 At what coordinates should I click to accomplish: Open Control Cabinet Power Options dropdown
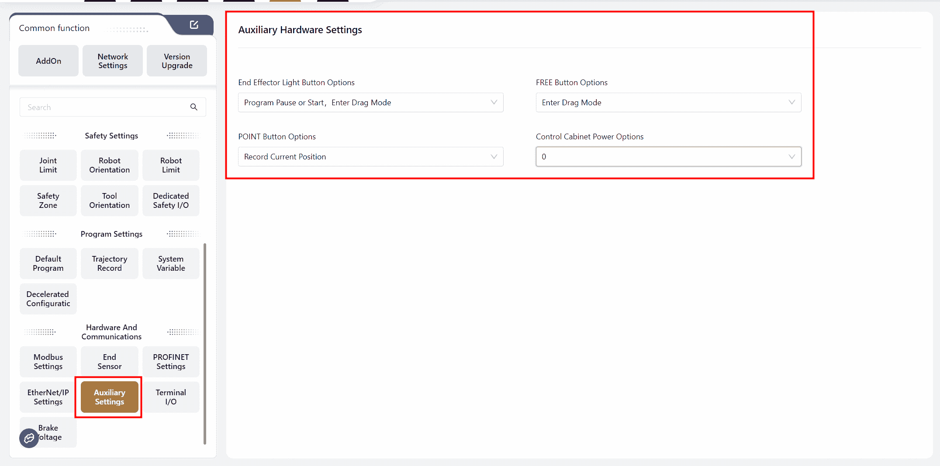[668, 157]
